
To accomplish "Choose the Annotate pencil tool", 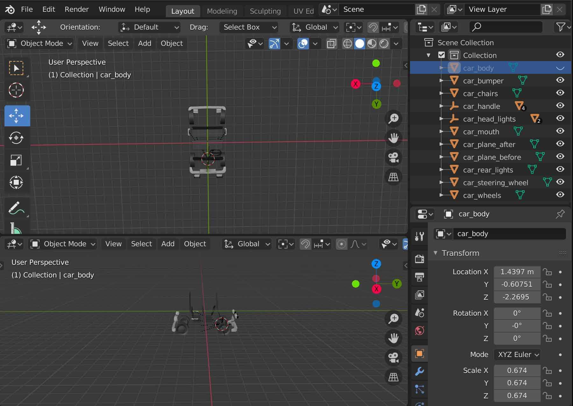I will pyautogui.click(x=16, y=208).
